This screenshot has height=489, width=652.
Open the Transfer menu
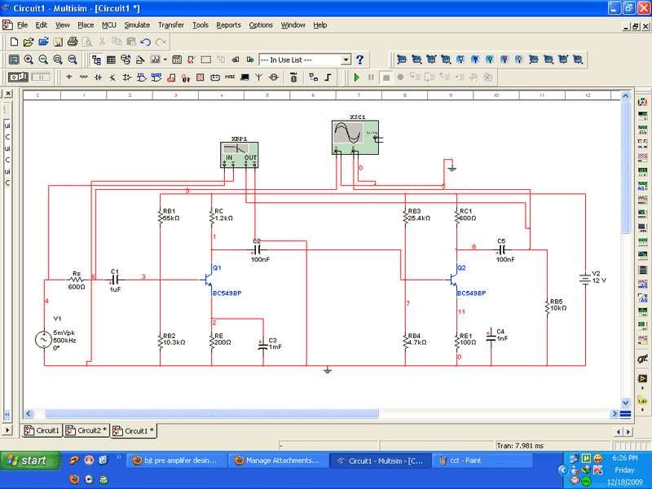[171, 25]
